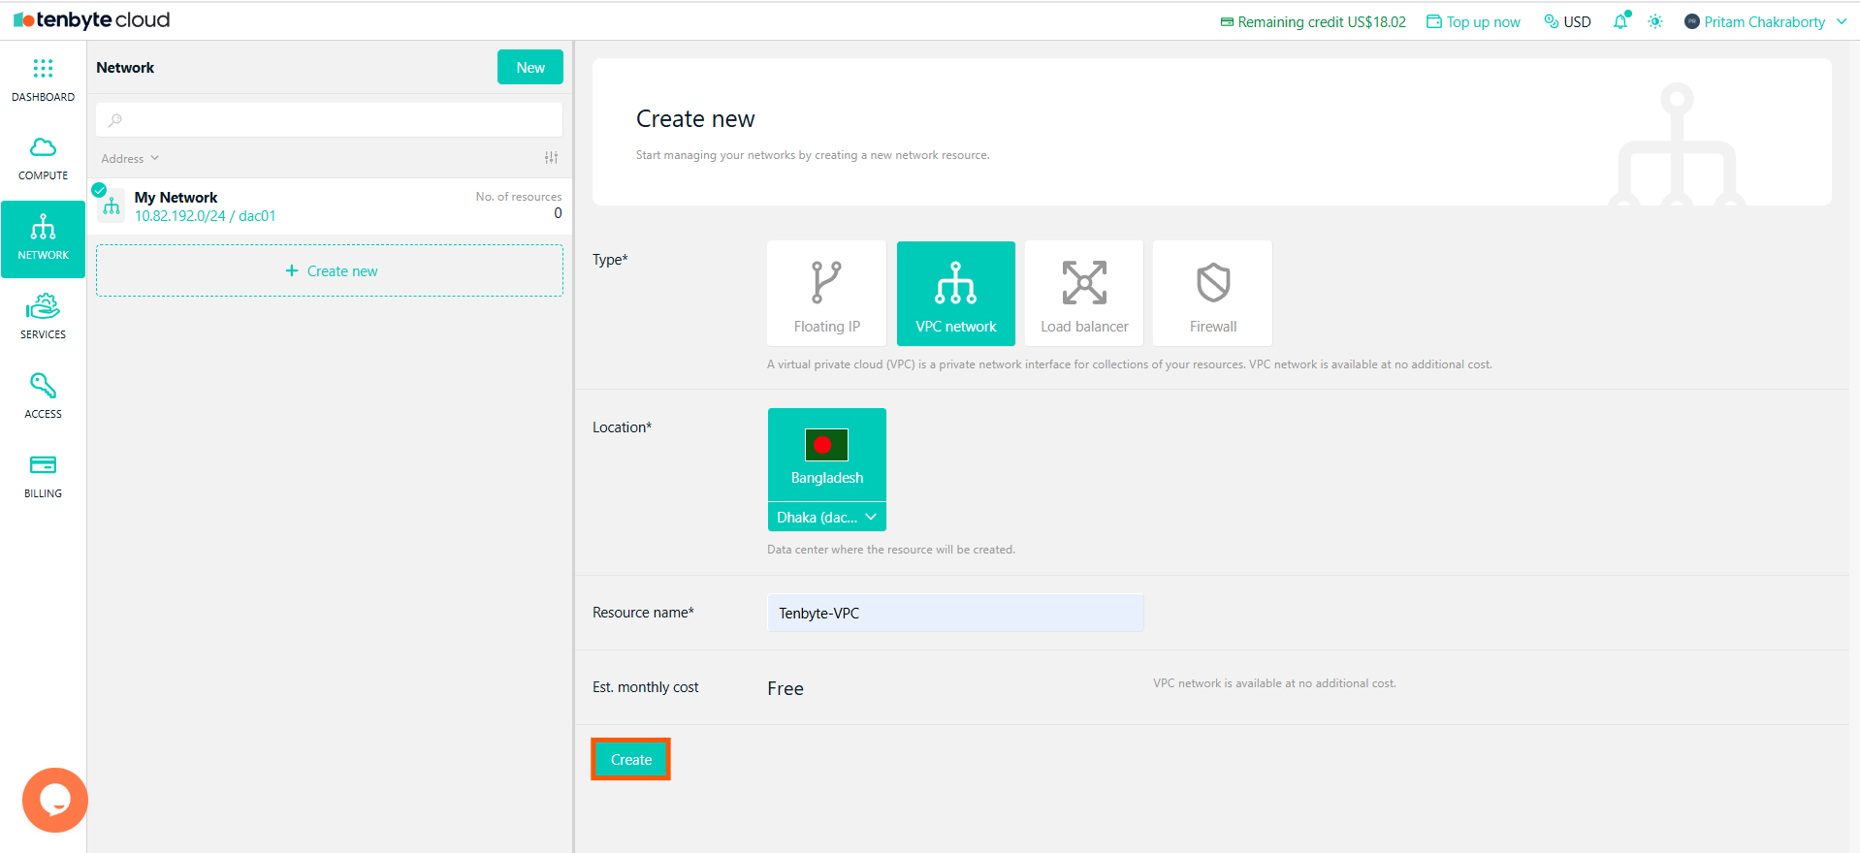This screenshot has height=853, width=1860.
Task: Click the user avatar icon
Action: coord(1692,21)
